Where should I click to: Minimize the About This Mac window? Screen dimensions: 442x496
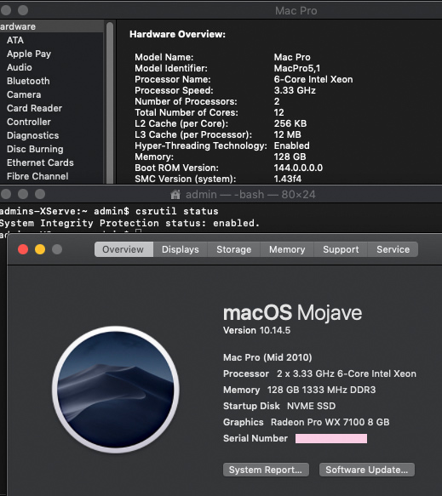(x=40, y=249)
